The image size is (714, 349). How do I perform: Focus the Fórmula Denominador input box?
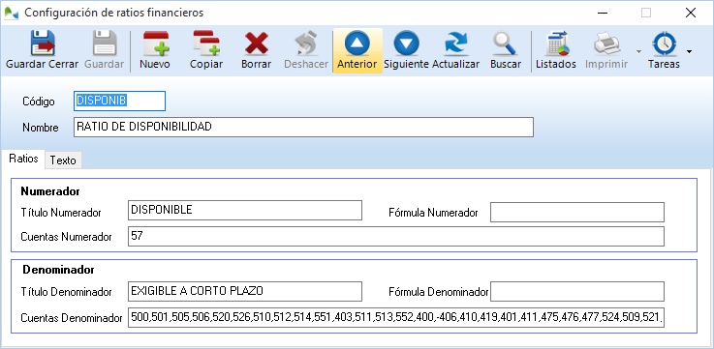577,291
